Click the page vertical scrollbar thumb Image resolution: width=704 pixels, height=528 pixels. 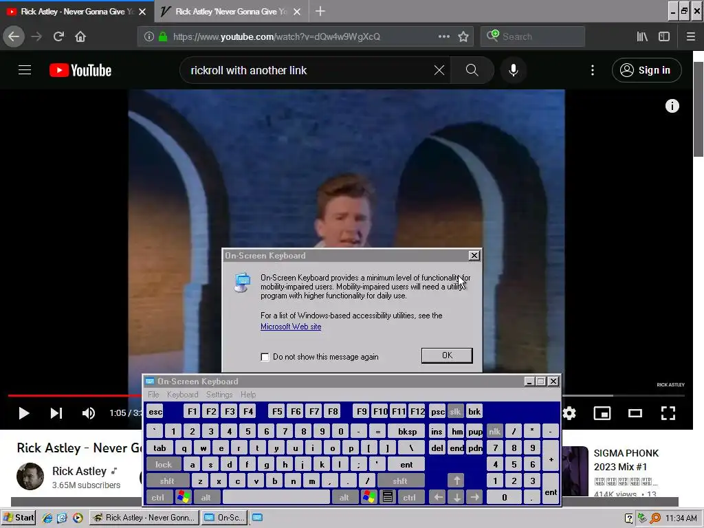(x=698, y=109)
